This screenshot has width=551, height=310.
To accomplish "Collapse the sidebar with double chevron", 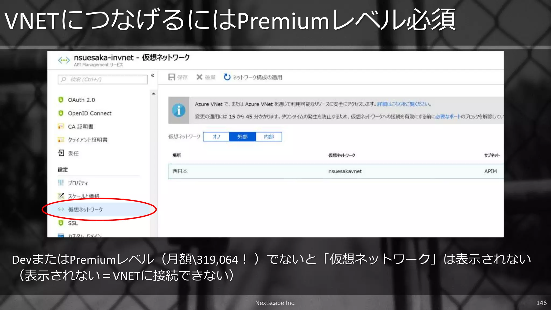I will coord(153,75).
